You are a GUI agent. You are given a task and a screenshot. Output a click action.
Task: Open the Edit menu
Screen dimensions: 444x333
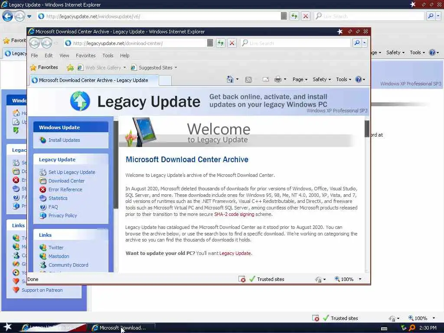pyautogui.click(x=49, y=55)
